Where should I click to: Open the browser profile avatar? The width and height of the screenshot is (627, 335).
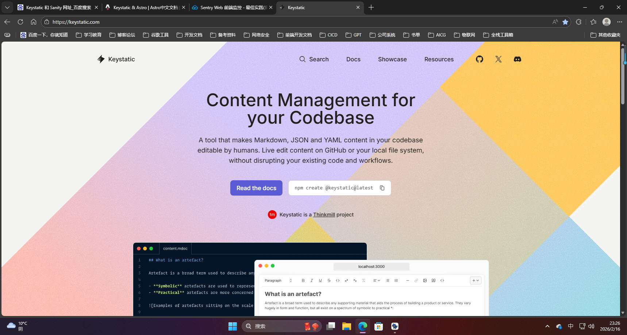tap(607, 22)
